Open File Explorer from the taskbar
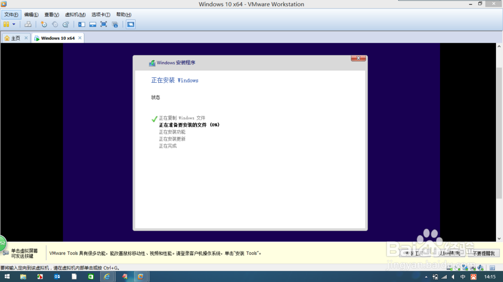Viewport: 503px width, 282px height. click(x=23, y=276)
